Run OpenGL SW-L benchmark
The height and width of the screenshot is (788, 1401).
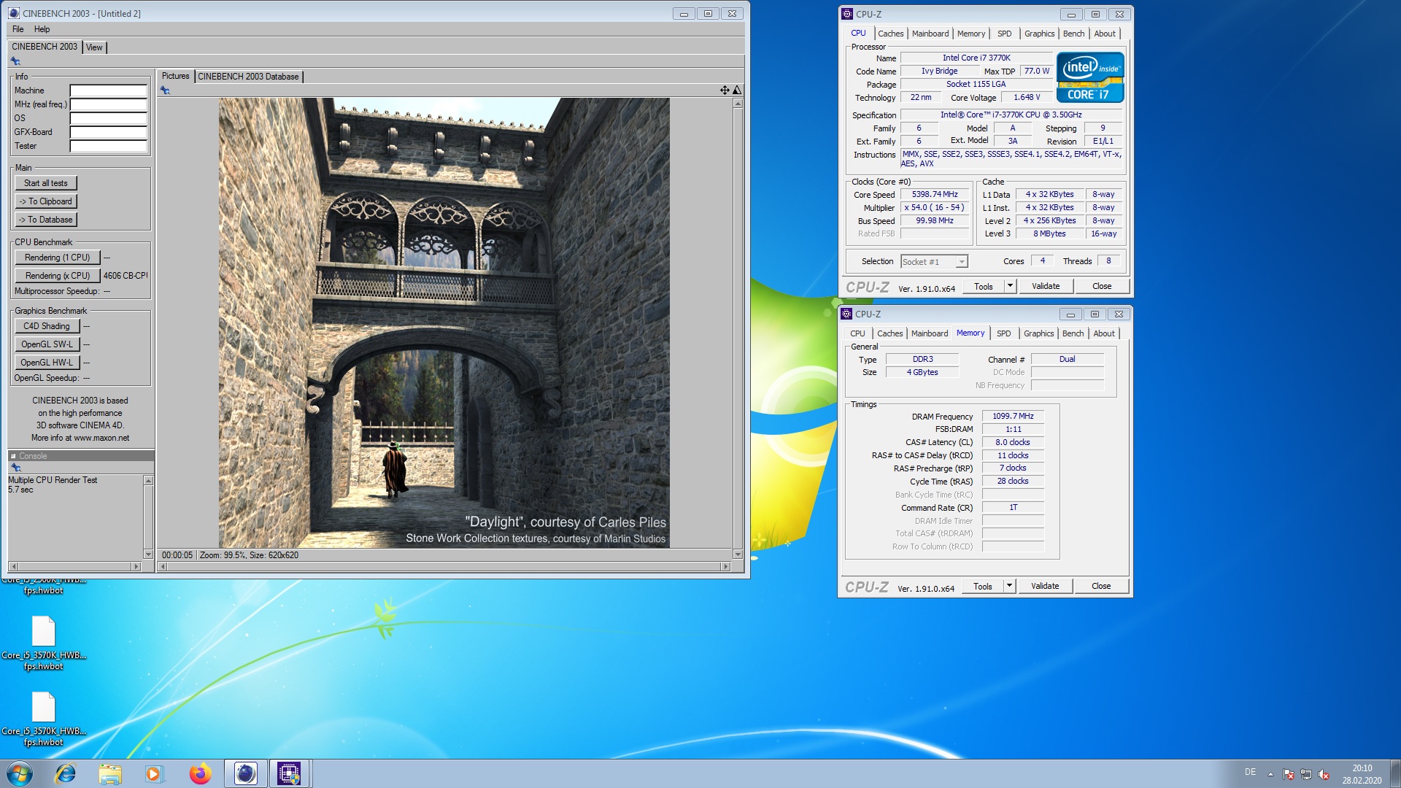click(47, 344)
